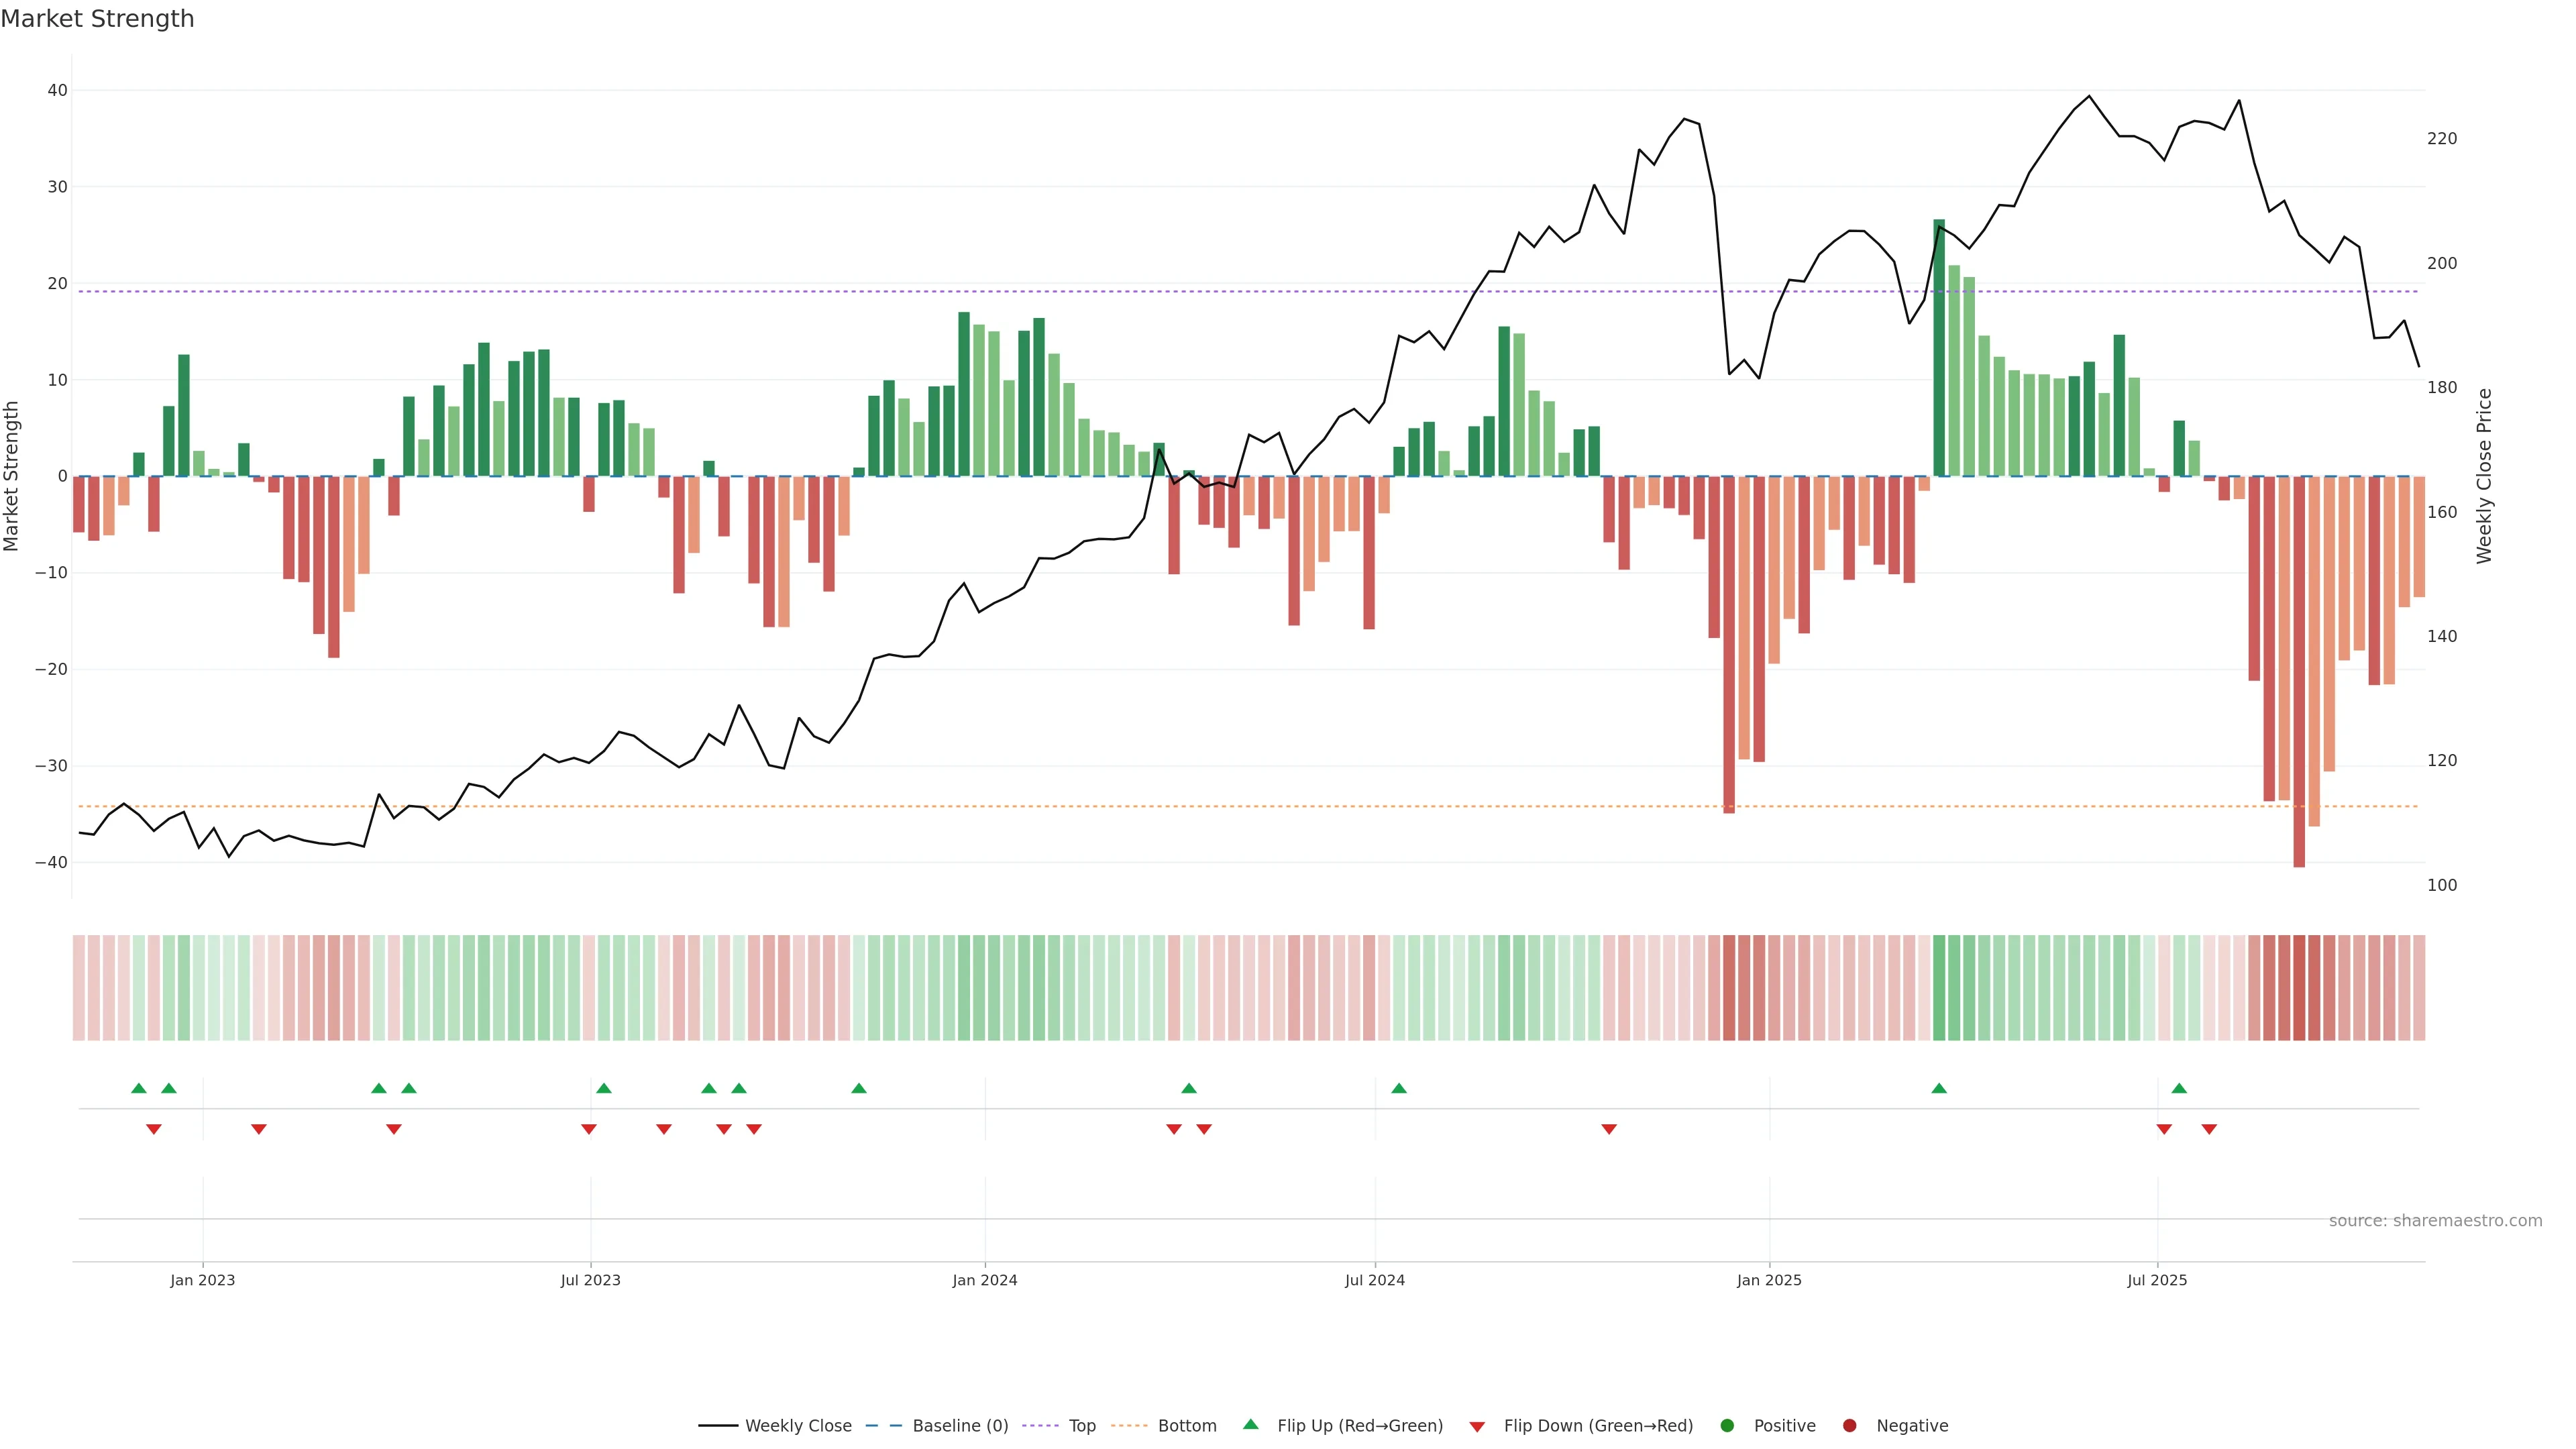This screenshot has width=2576, height=1449.
Task: Click the leftmost green Flip Up triangle marker
Action: coord(139,1088)
